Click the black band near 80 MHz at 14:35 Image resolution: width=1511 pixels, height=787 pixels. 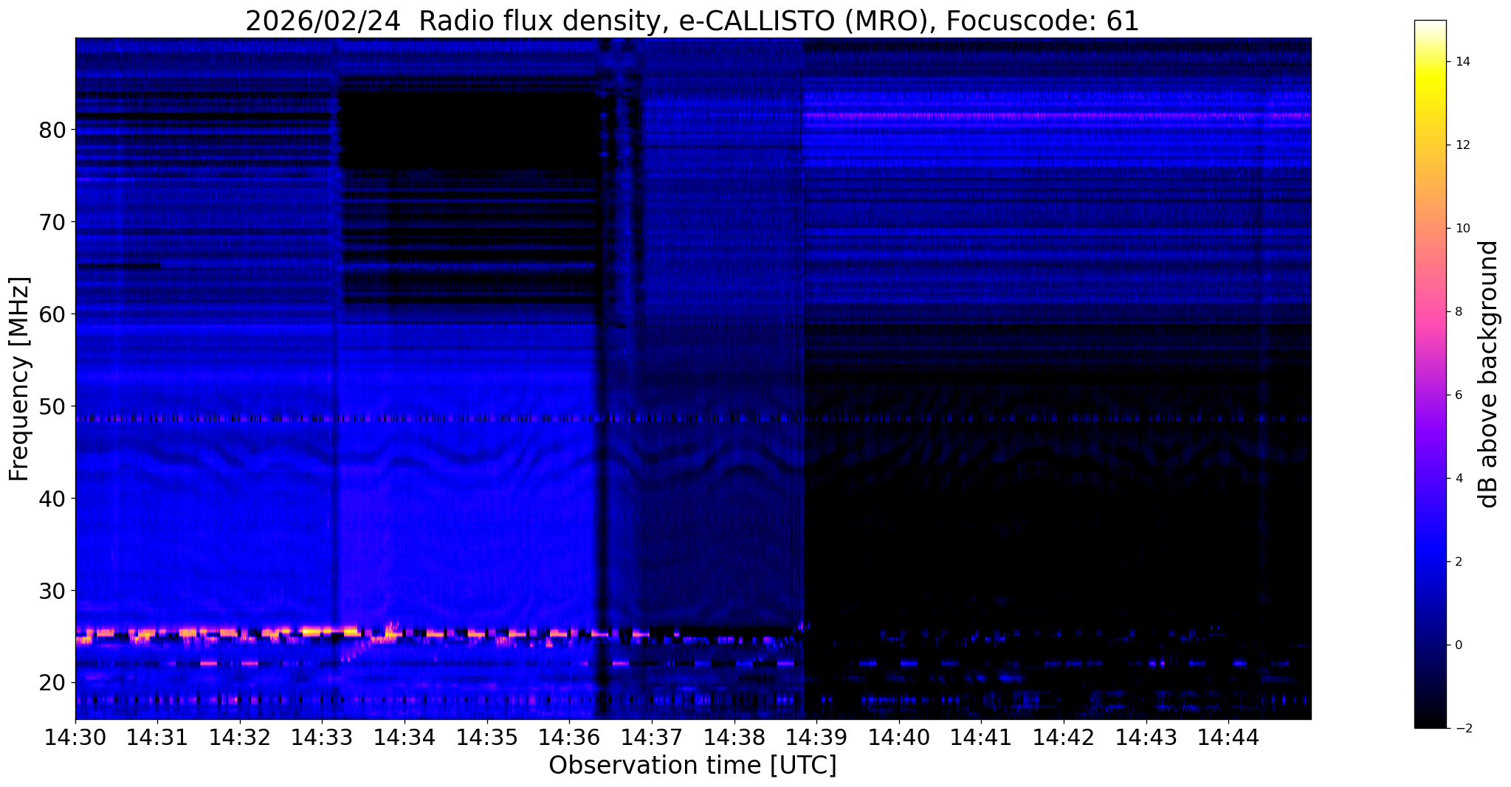(x=469, y=129)
